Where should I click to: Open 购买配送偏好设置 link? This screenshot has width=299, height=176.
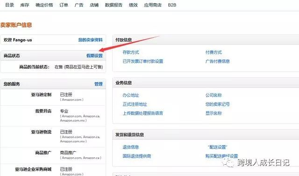coord(221,156)
